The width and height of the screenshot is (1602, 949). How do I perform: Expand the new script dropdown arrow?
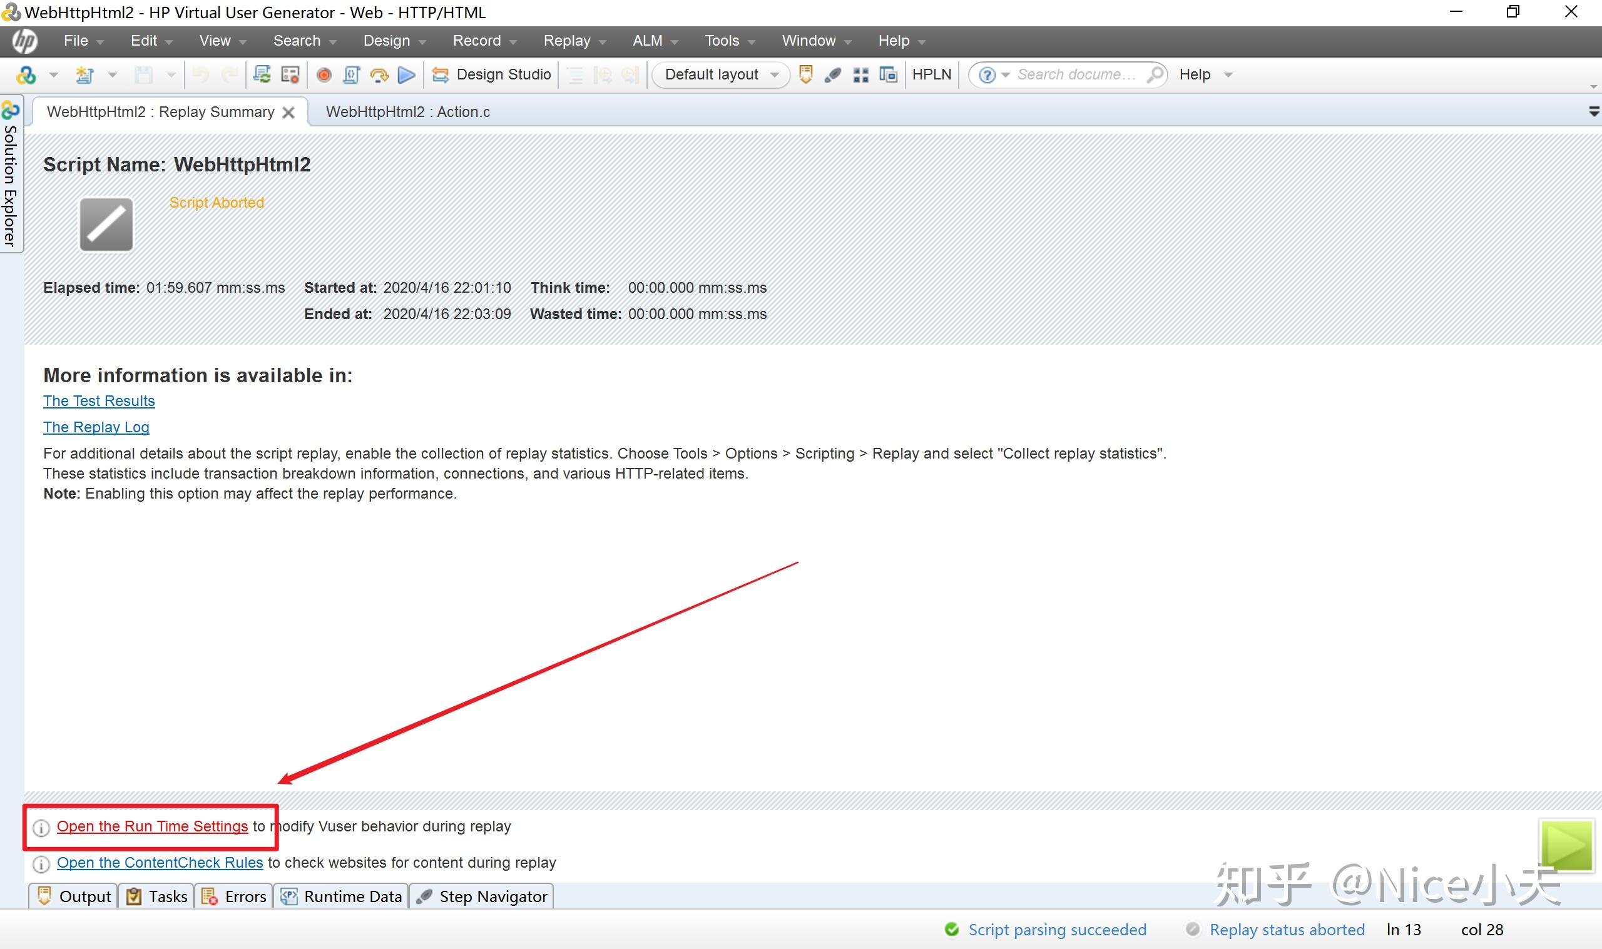coord(113,75)
